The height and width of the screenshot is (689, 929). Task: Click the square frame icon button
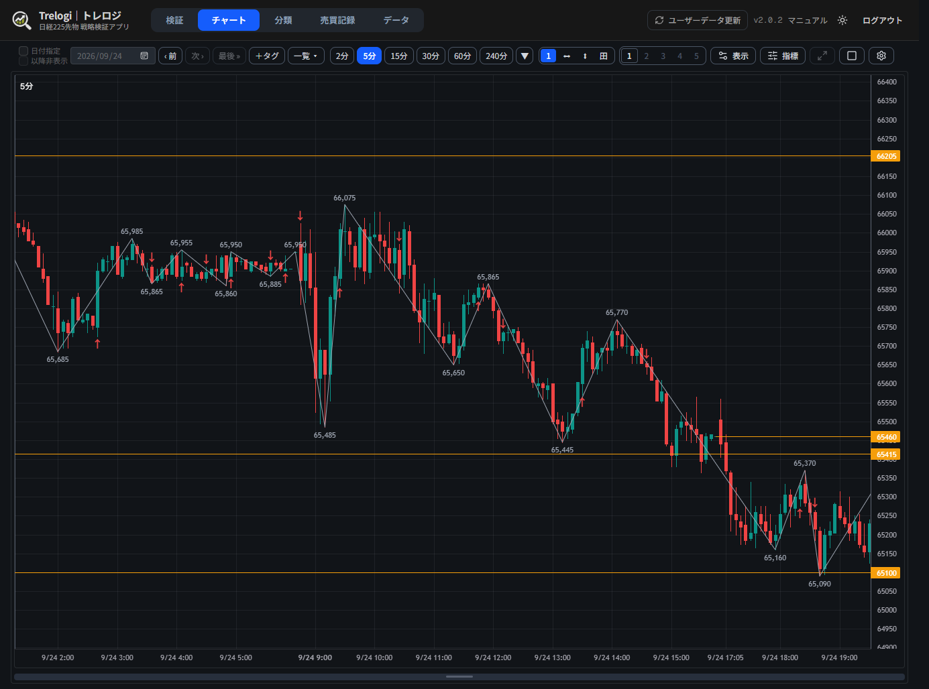point(852,56)
